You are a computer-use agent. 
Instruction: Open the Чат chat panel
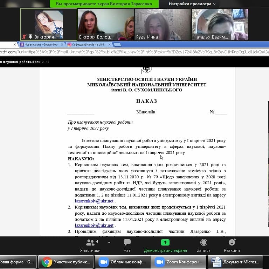pos(127,245)
